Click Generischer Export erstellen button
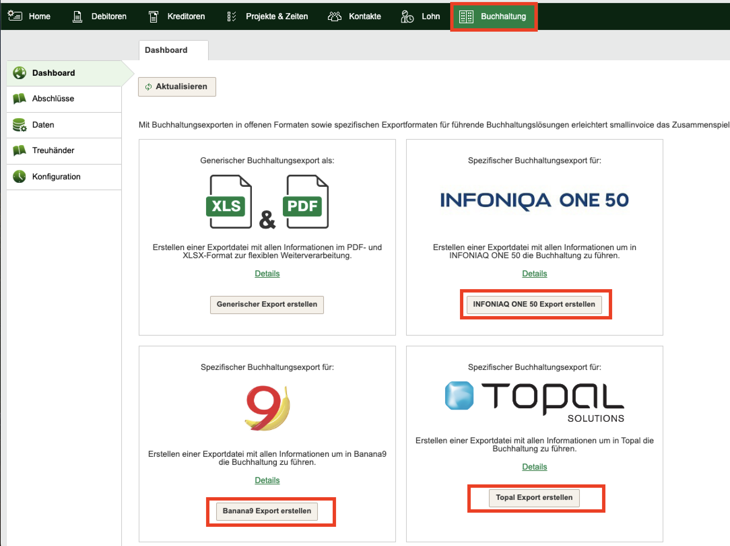The width and height of the screenshot is (730, 546). pos(267,305)
